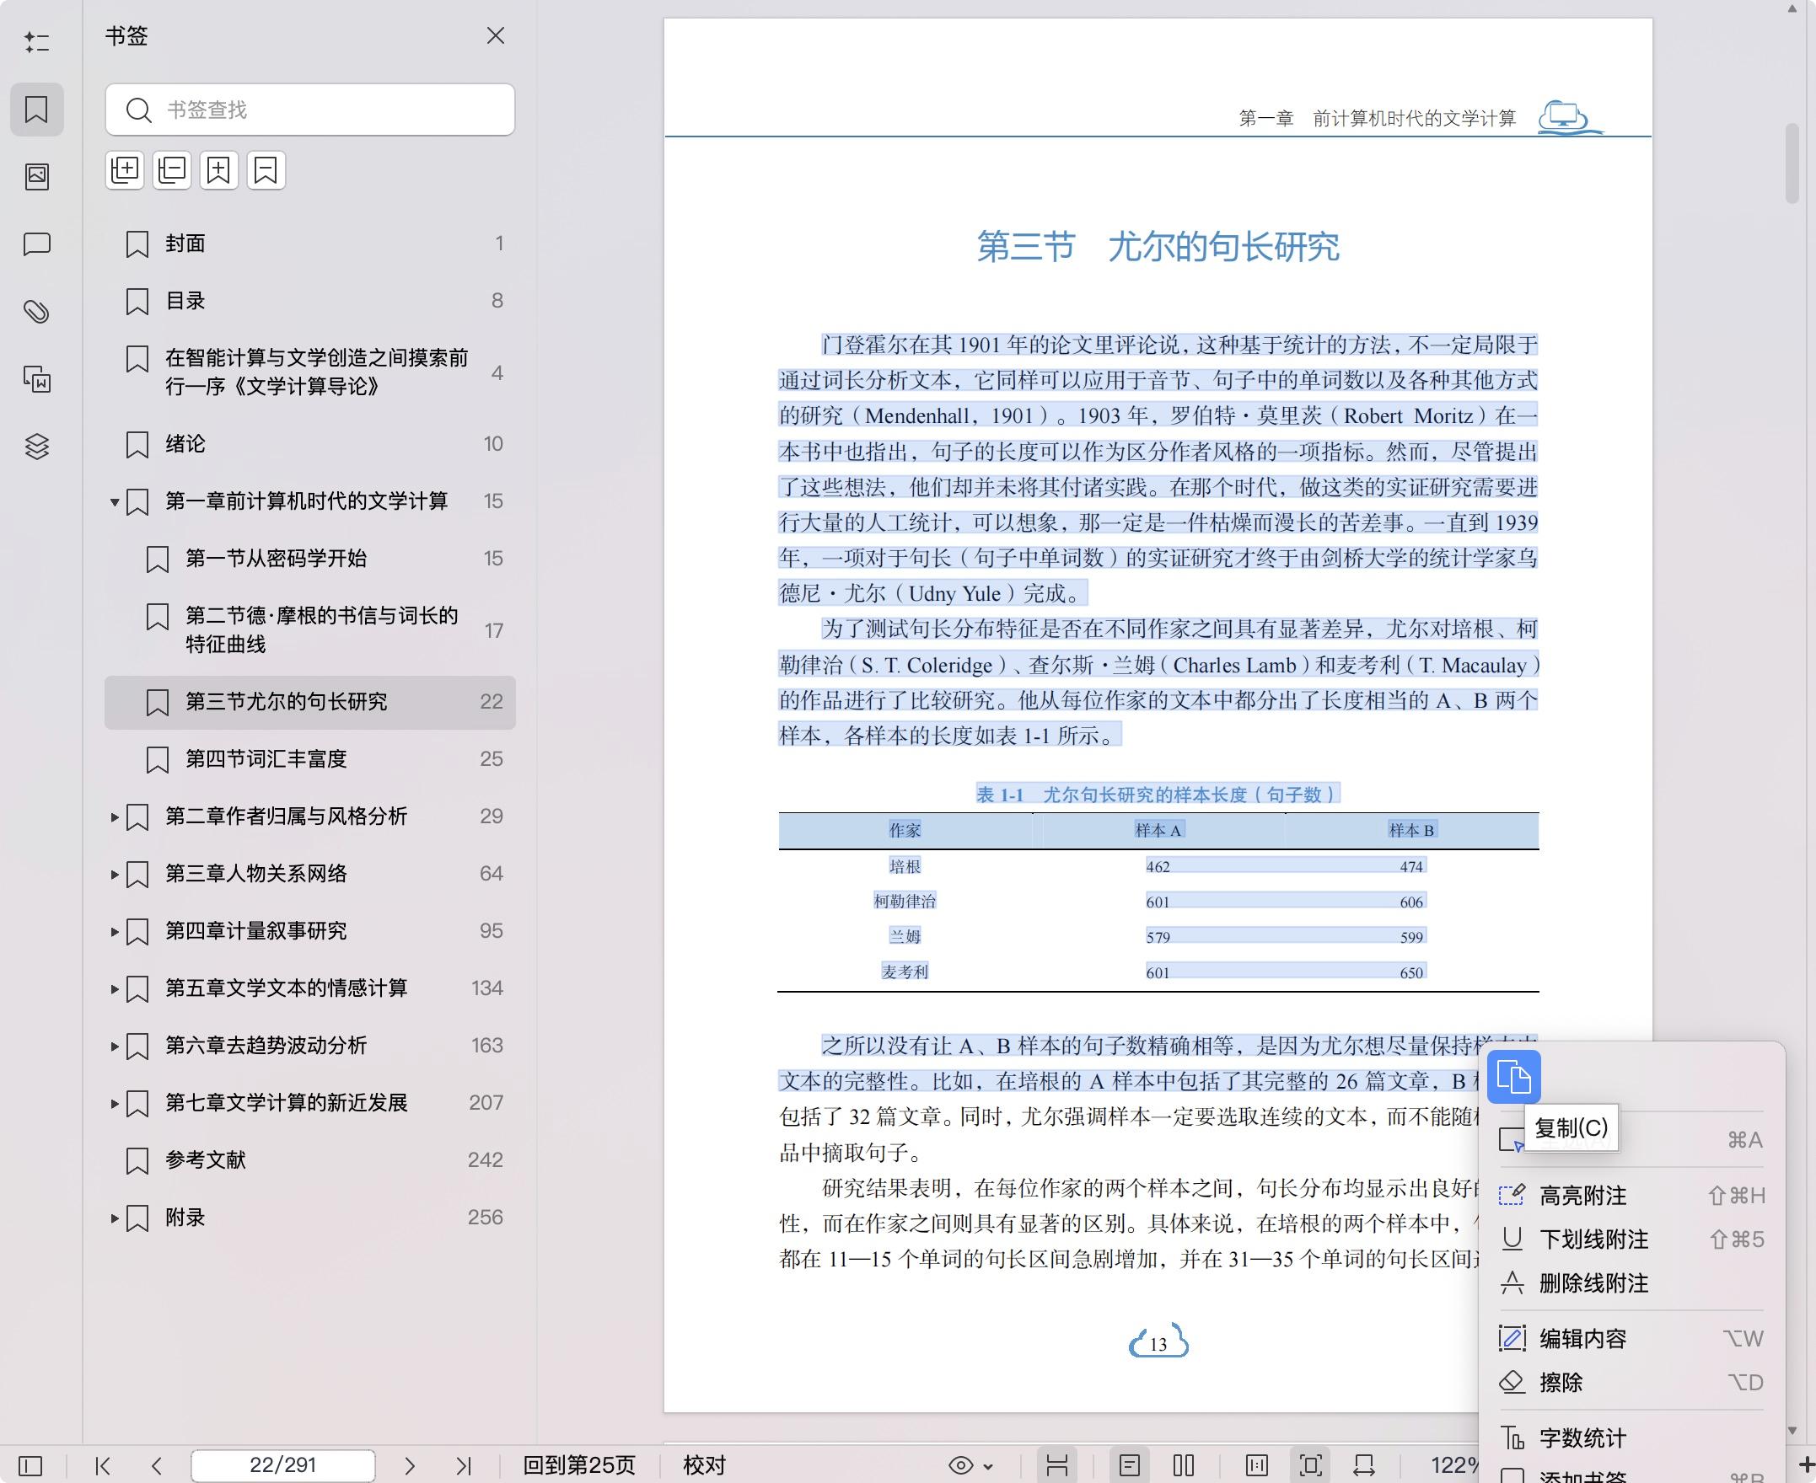This screenshot has height=1483, width=1816.
Task: Add a new bookmark icon
Action: (x=218, y=170)
